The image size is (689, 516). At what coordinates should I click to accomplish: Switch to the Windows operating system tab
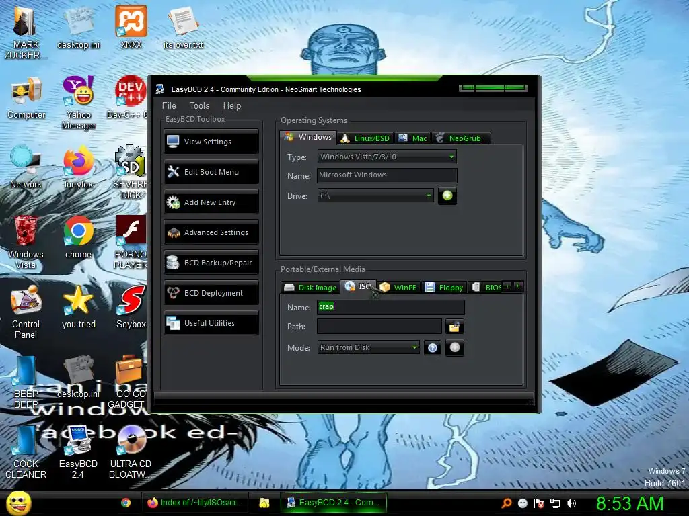point(308,137)
